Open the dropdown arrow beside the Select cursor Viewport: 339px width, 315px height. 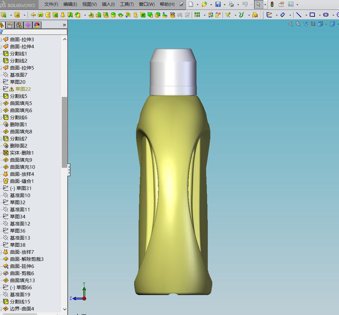click(x=265, y=5)
